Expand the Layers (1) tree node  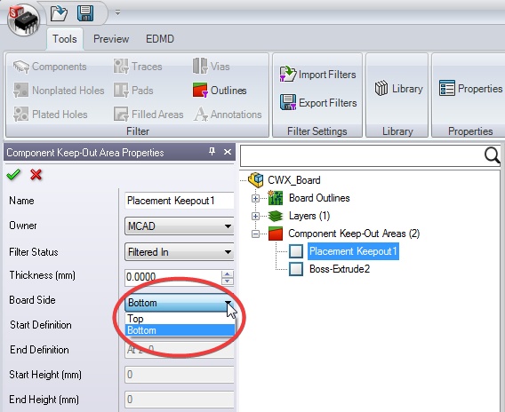click(255, 216)
